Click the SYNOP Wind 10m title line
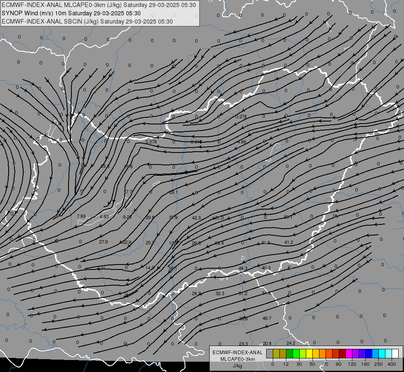Image resolution: width=404 pixels, height=372 pixels. click(x=71, y=13)
